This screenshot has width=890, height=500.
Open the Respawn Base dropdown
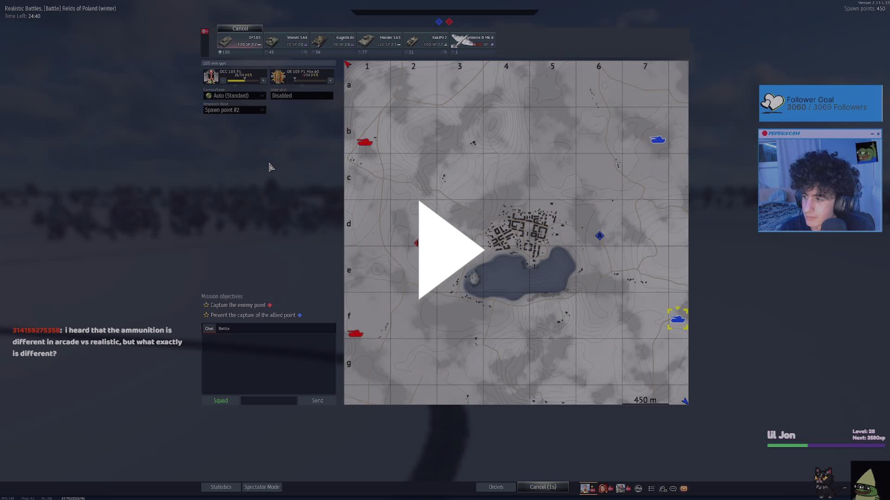tap(235, 110)
